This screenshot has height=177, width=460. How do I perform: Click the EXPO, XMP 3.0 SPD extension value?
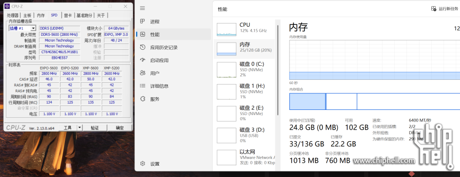(117, 34)
